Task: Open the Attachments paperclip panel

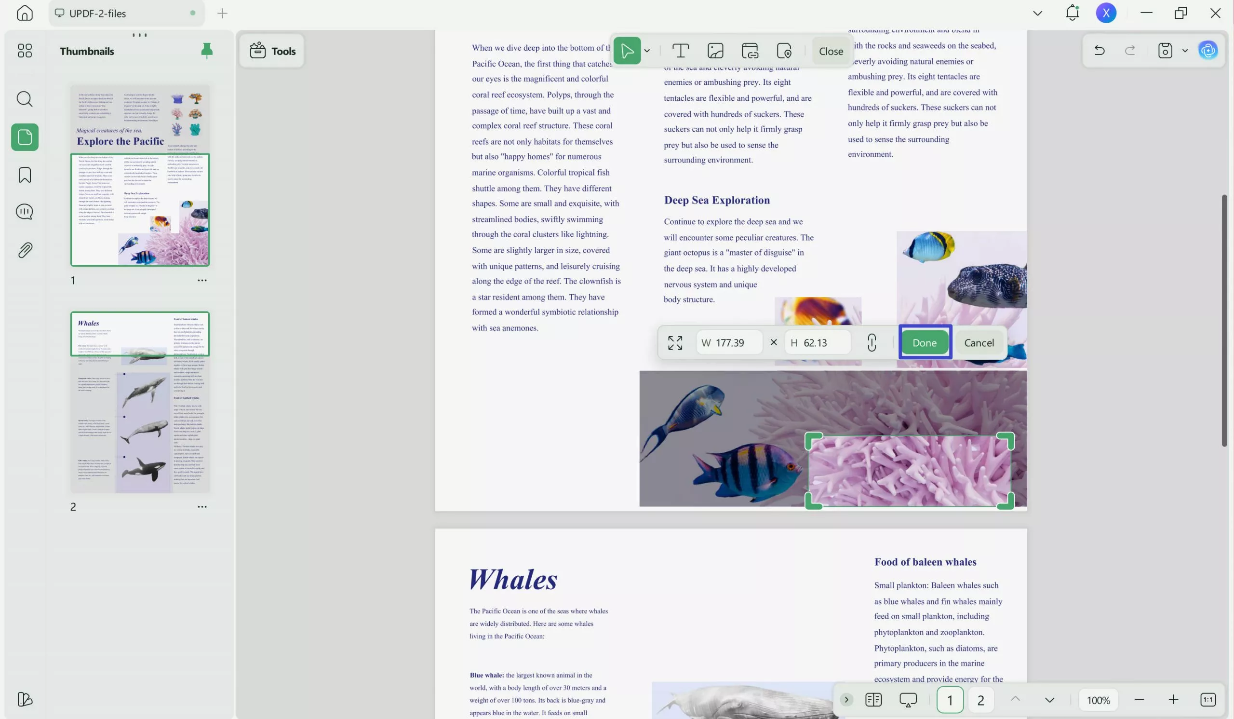Action: coord(25,250)
